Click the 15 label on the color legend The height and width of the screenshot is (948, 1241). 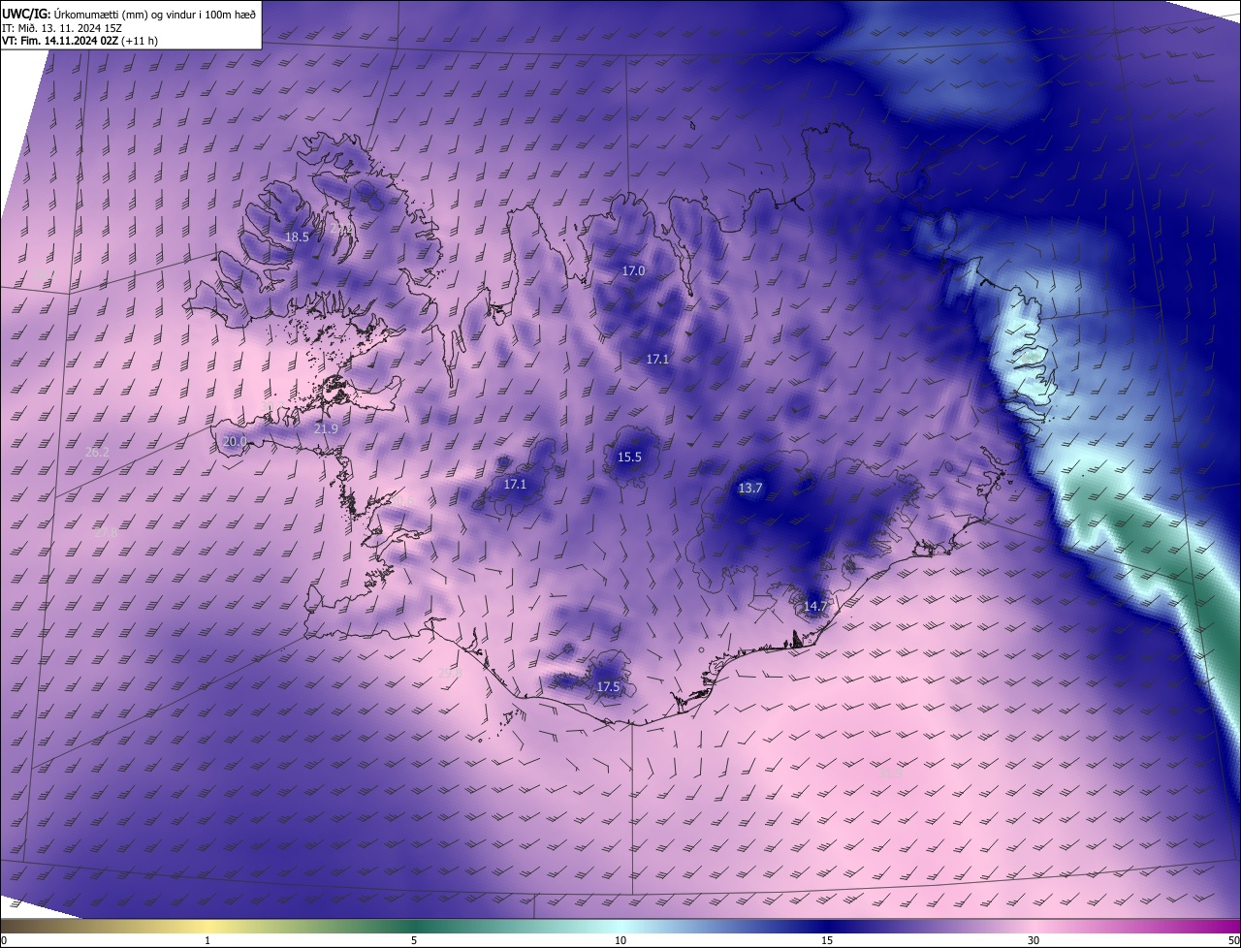[827, 940]
